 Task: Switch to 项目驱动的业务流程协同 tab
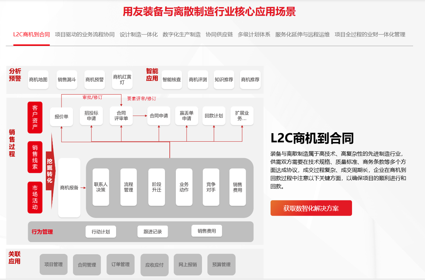[x=85, y=34]
